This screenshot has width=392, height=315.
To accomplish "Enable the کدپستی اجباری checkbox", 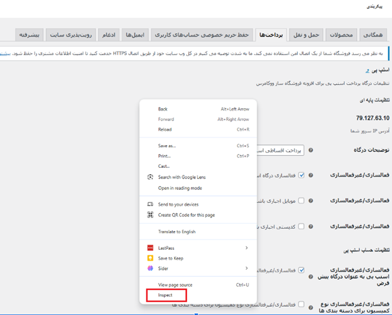I will coord(302,226).
